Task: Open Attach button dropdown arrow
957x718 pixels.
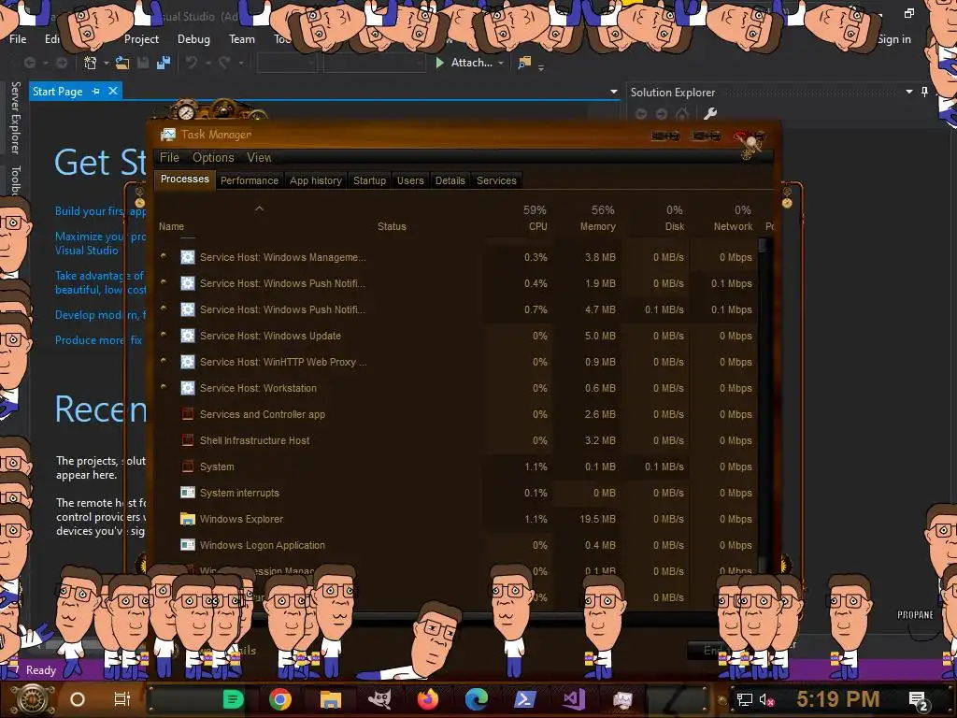Action: (x=501, y=63)
